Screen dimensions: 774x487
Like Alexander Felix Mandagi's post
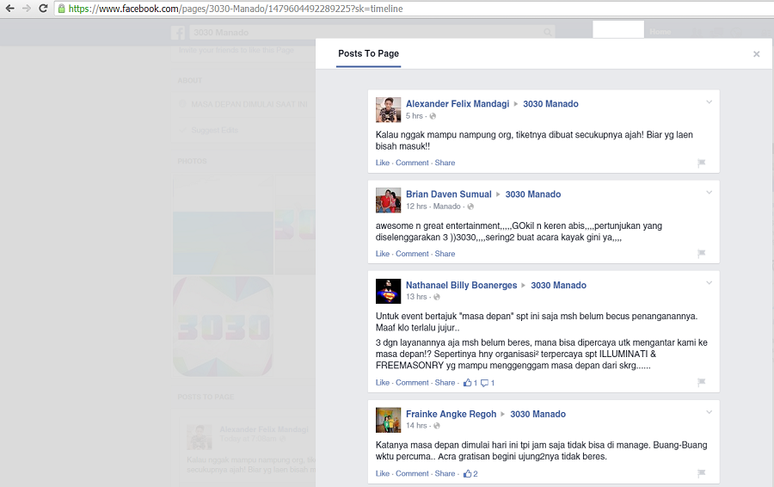point(382,163)
